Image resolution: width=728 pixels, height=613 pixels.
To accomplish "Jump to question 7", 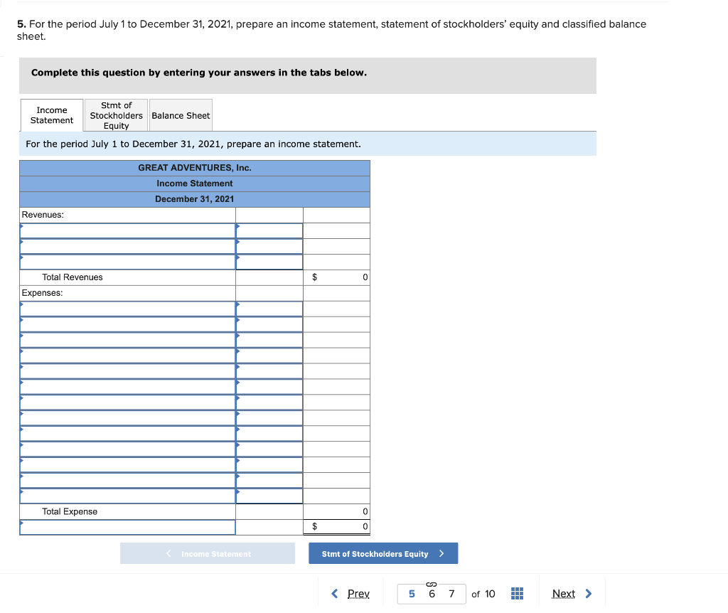I will pos(451,594).
